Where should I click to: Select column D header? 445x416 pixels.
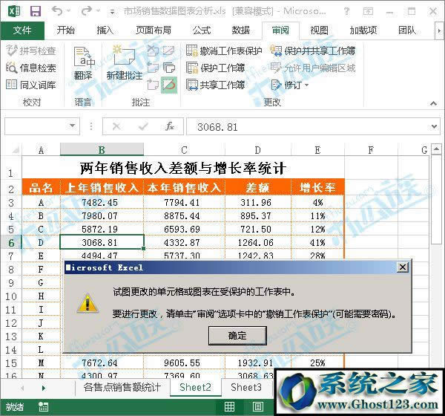click(x=257, y=149)
